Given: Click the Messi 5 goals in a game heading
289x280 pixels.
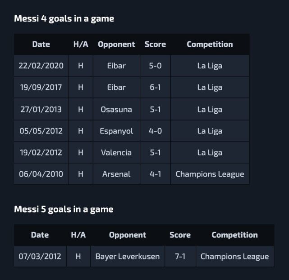Looking at the screenshot, I should click(64, 209).
